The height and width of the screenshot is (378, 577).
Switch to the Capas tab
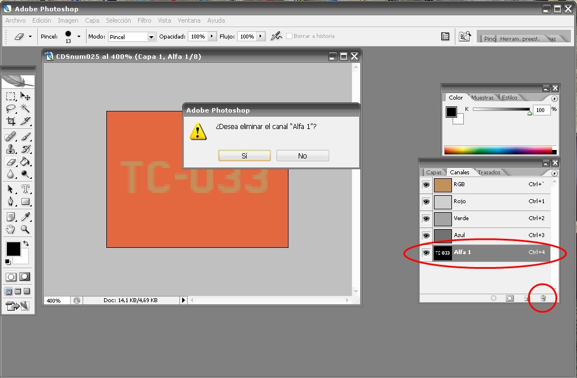[433, 172]
